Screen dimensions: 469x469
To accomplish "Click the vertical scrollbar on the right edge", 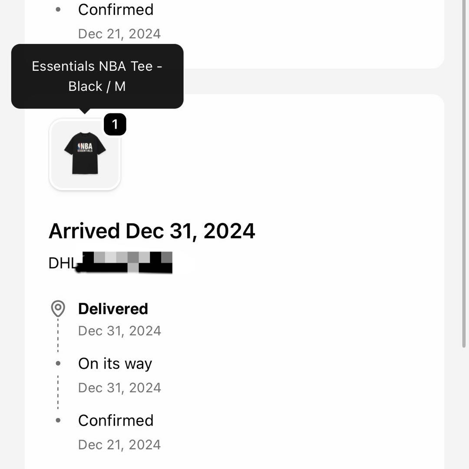I will pos(464,174).
